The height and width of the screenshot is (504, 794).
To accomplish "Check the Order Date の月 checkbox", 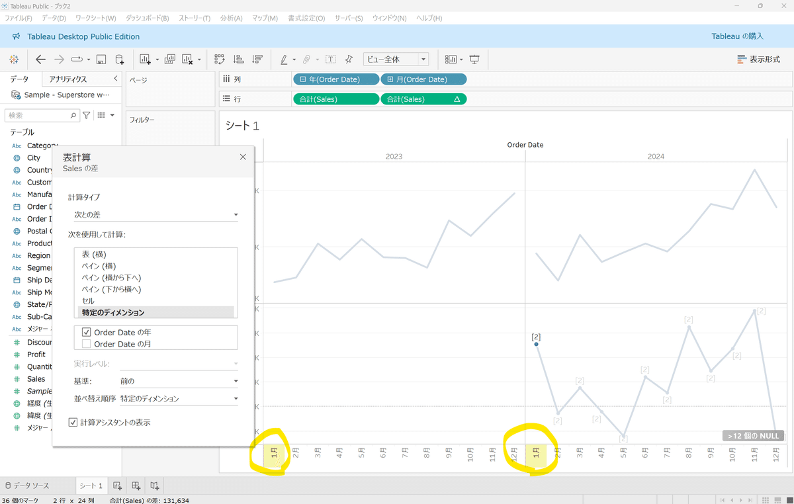I will coord(86,344).
